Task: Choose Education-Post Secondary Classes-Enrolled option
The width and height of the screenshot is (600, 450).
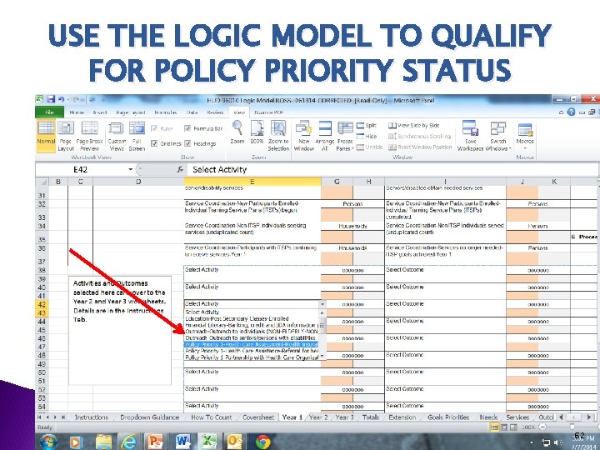Action: (251, 318)
